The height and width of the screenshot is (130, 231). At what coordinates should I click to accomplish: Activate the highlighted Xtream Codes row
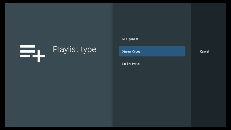click(152, 51)
